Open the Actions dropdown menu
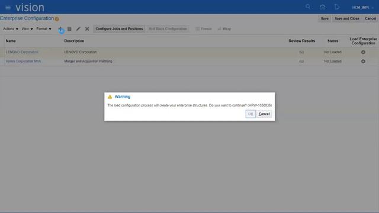 (x=11, y=29)
